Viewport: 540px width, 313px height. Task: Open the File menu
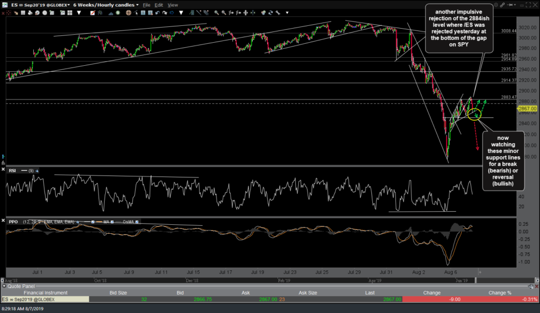[146, 5]
